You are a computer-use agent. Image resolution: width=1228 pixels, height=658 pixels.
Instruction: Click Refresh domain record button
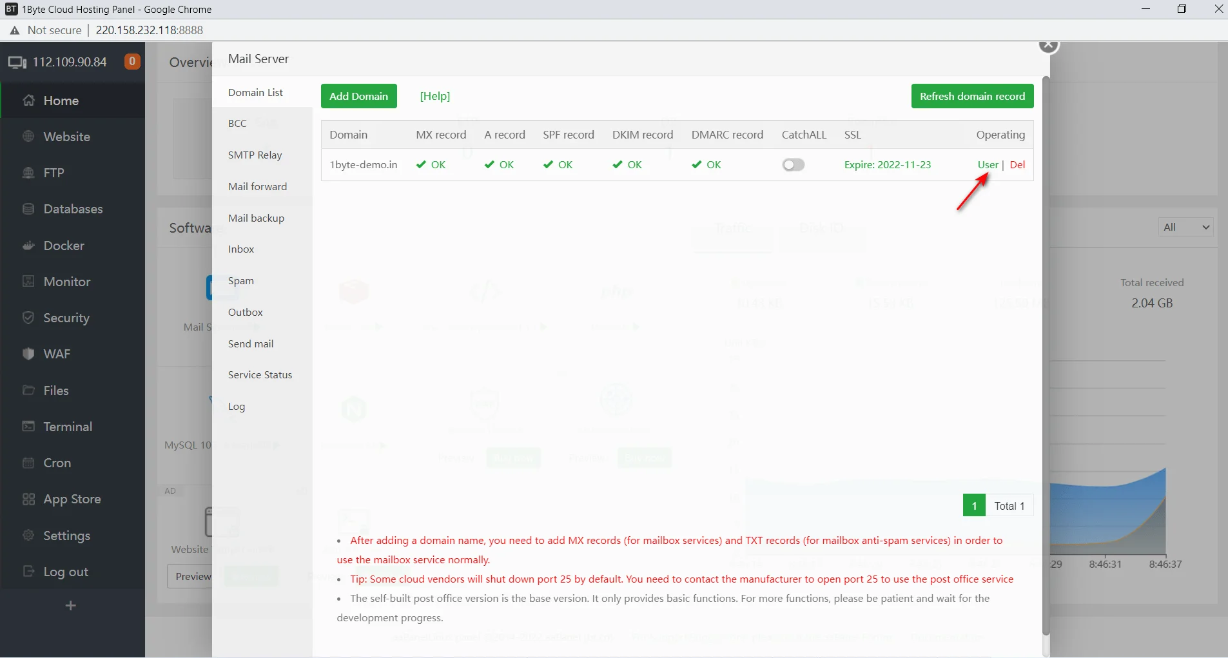coord(972,96)
